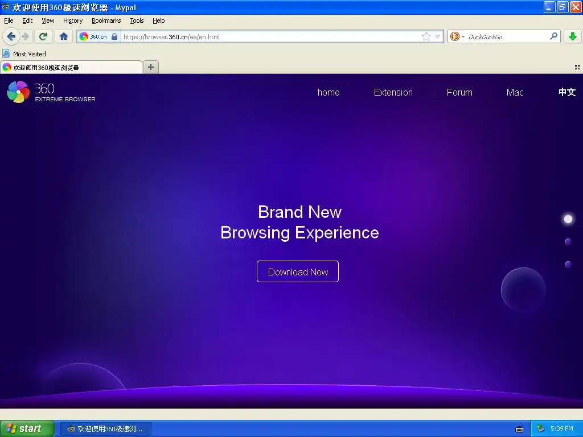The width and height of the screenshot is (583, 437).
Task: Click the system tray network icon
Action: click(x=540, y=429)
